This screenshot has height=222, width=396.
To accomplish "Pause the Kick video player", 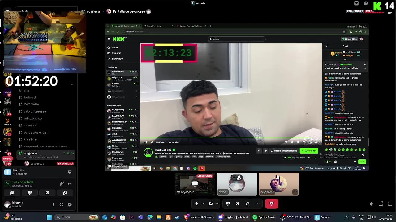I will point(146,142).
